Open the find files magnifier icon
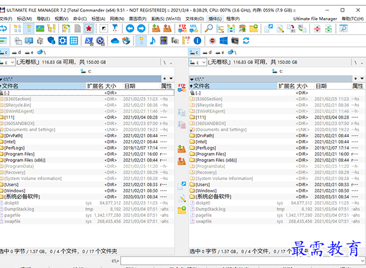Image resolution: width=366 pixels, height=268 pixels. (x=209, y=28)
